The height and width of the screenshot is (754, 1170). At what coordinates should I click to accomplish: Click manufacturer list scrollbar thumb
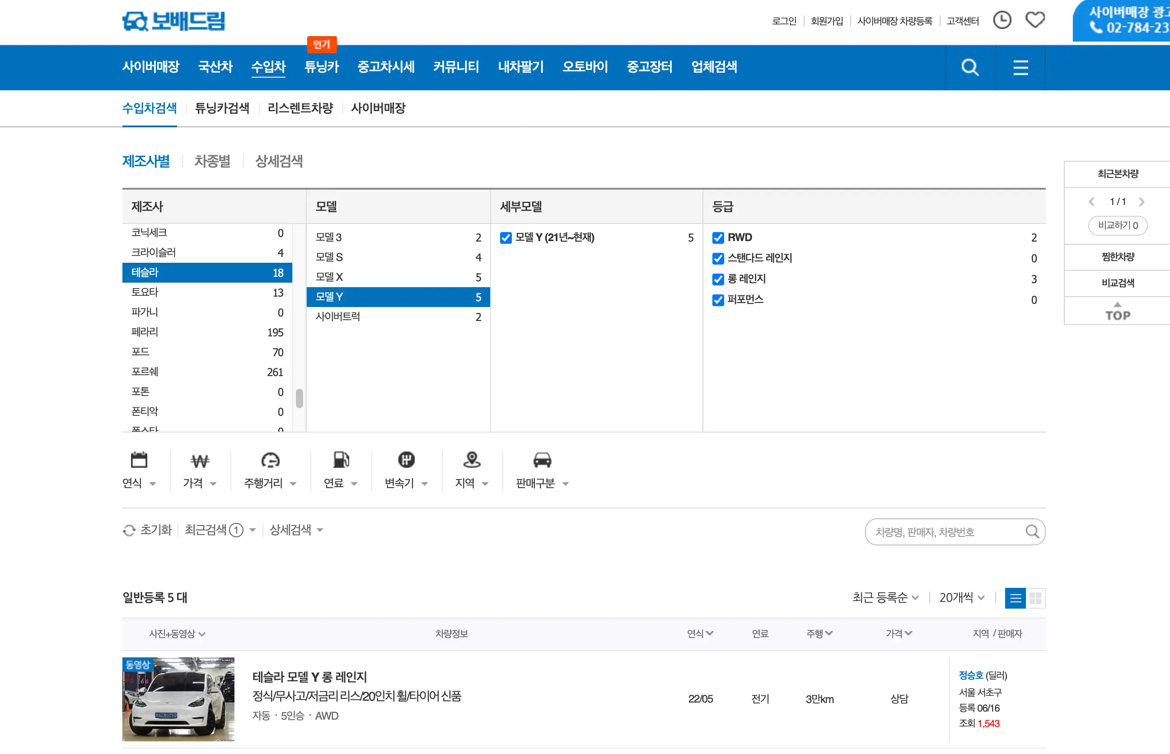299,398
